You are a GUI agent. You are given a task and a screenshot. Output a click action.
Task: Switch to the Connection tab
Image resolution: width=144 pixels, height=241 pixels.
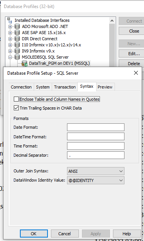click(21, 87)
